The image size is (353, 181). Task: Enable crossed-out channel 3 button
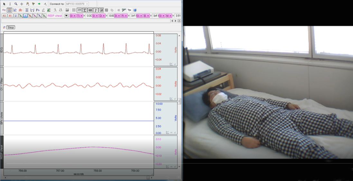[x=21, y=16]
